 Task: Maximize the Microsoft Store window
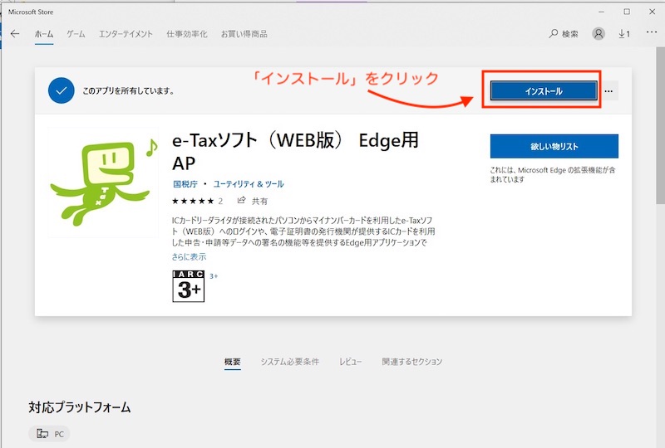coord(627,12)
